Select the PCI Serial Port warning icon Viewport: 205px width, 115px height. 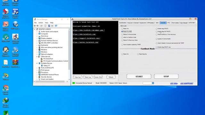point(42,59)
